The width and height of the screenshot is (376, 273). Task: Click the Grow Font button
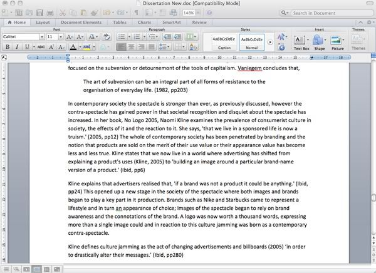coord(70,37)
